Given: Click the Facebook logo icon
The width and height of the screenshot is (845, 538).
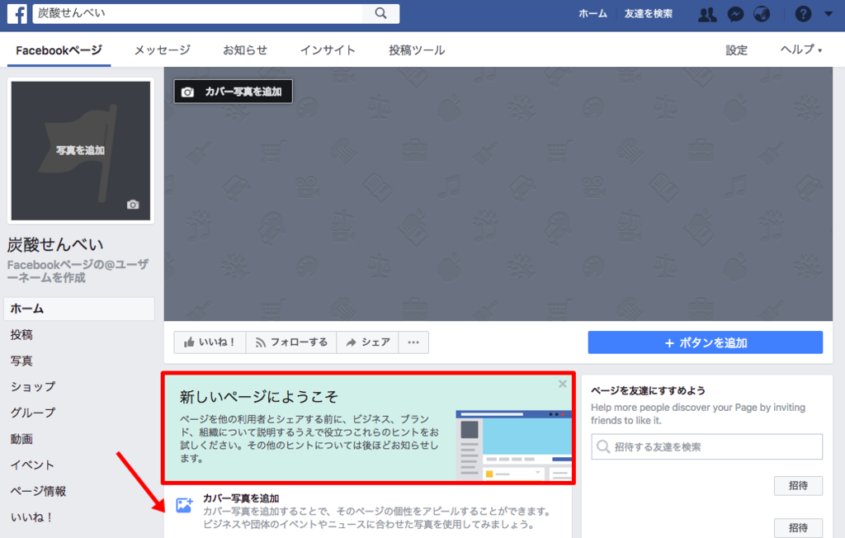Looking at the screenshot, I should pos(17,13).
